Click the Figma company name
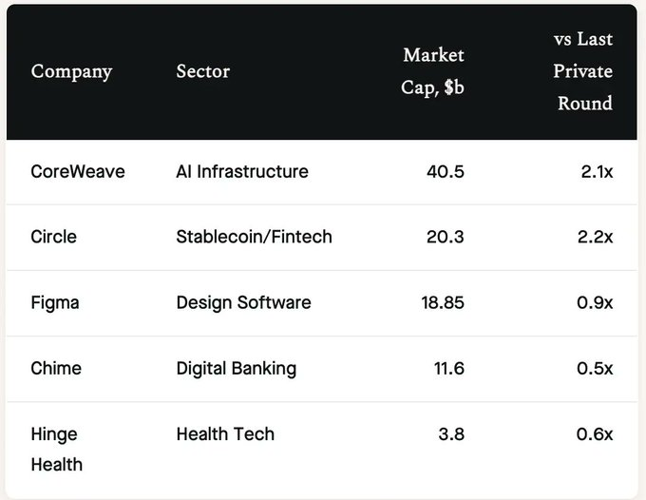Screen dimensions: 646x500 56,303
